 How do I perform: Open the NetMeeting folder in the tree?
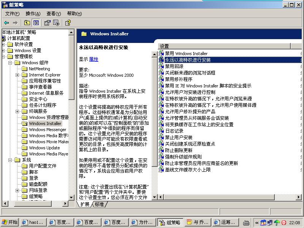tap(40, 69)
